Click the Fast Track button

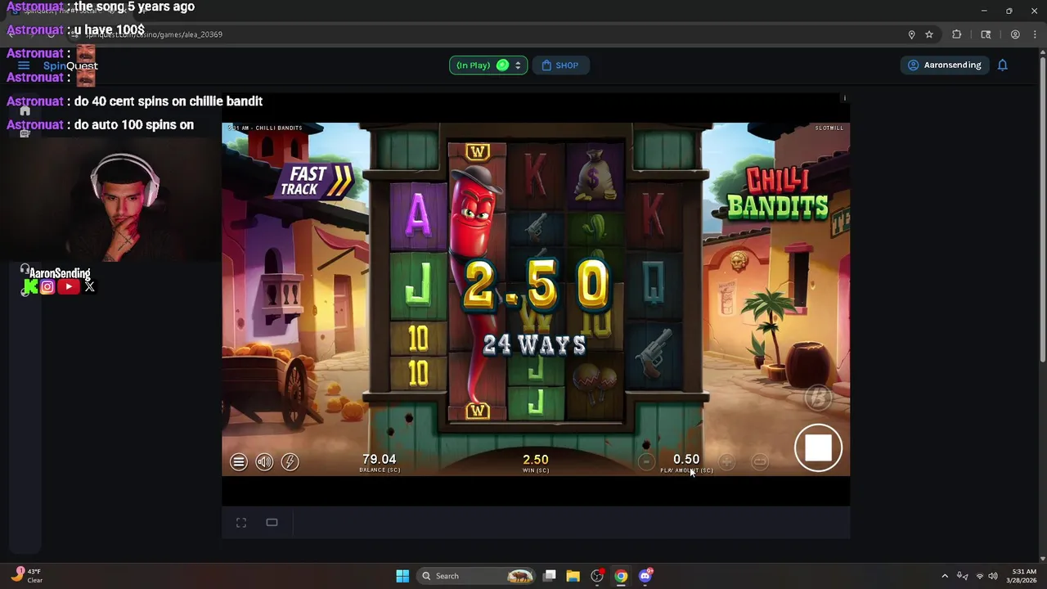point(316,182)
